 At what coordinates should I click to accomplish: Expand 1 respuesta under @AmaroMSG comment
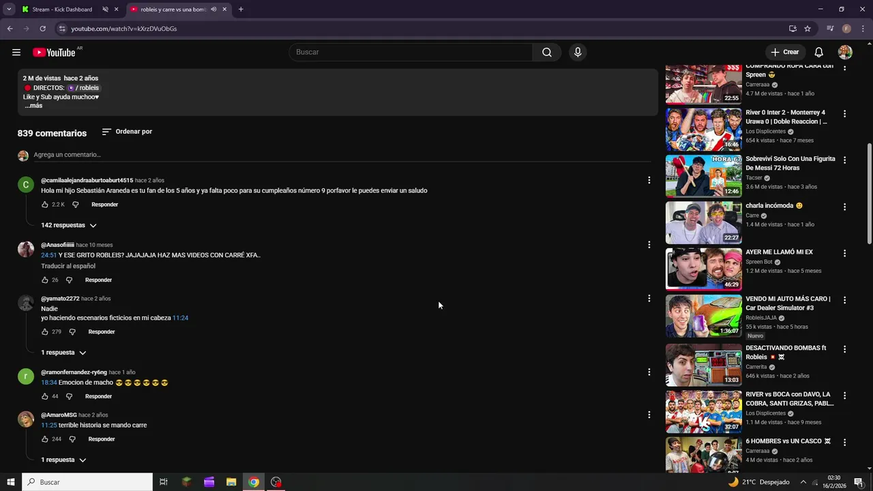tap(63, 460)
